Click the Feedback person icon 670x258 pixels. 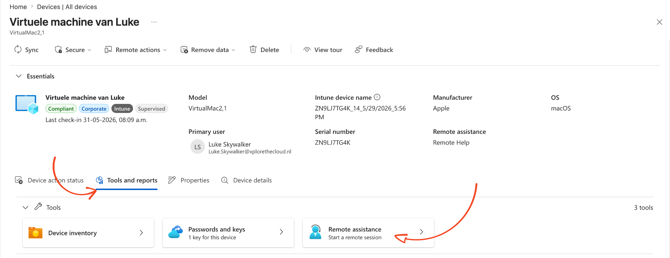point(358,50)
